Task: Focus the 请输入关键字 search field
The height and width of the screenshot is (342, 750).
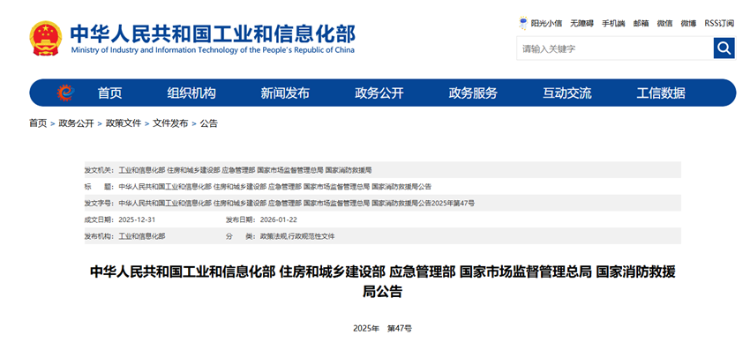Action: 615,48
